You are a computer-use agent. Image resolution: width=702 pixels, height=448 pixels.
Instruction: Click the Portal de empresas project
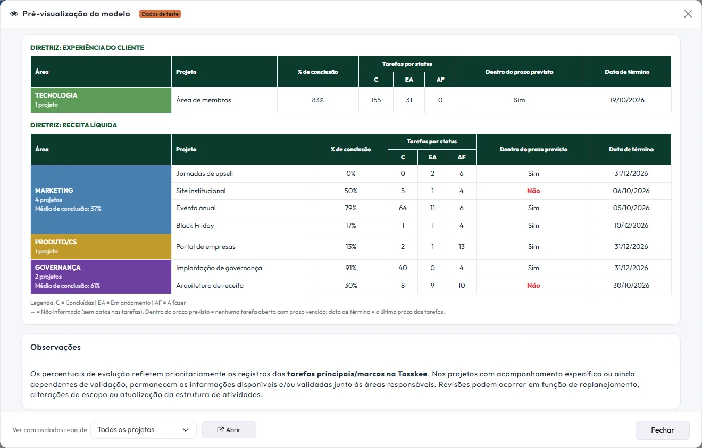tap(205, 247)
